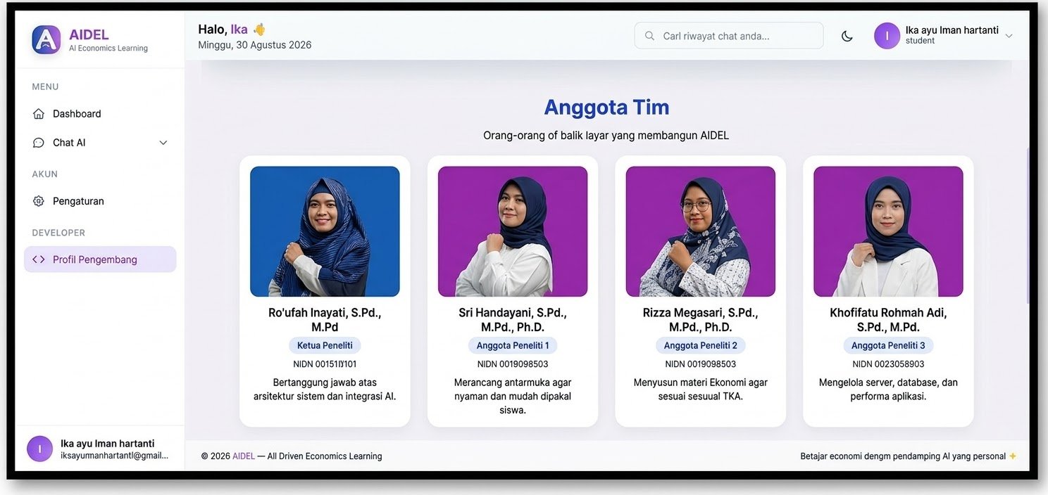
Task: Click the header user avatar
Action: (887, 36)
